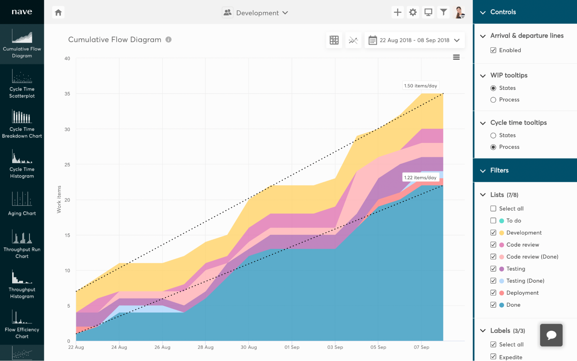Switch to the Cycle Time Histogram

click(22, 165)
